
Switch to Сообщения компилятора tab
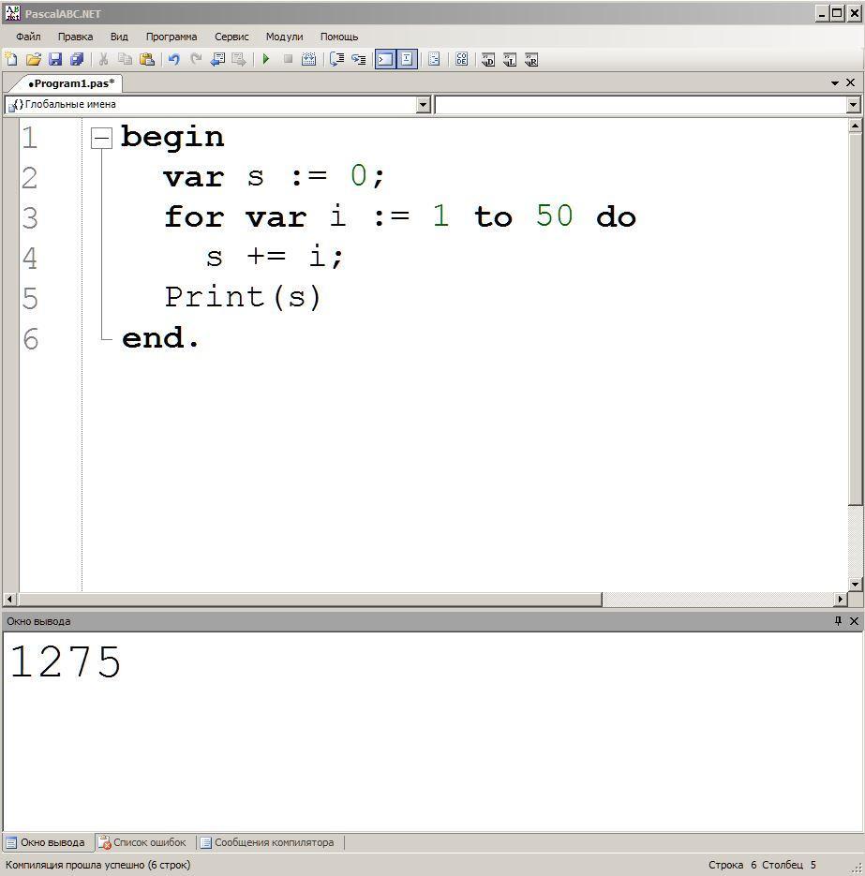click(268, 842)
